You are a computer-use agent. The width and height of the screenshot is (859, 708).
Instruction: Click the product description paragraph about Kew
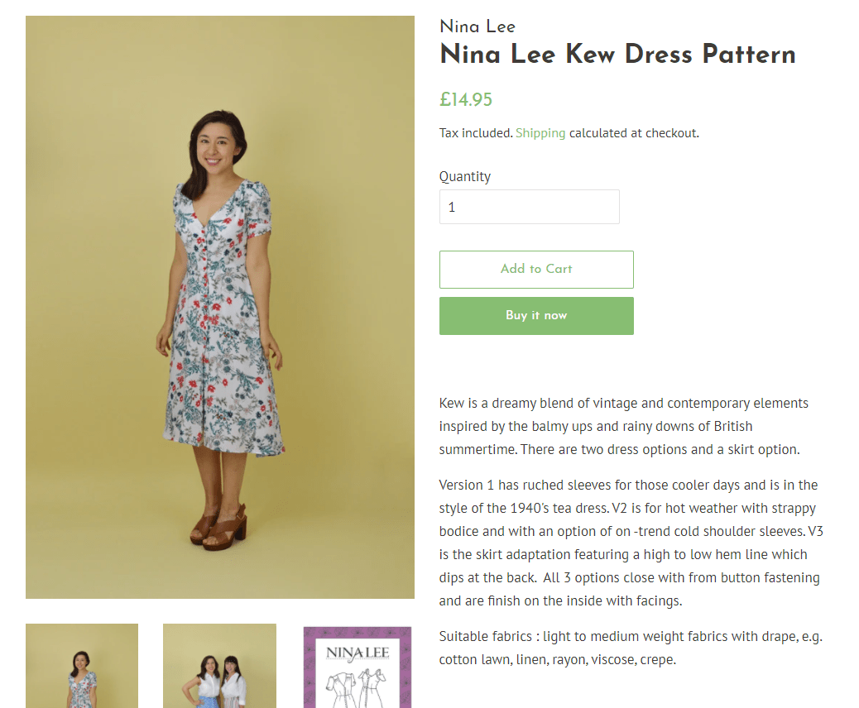click(623, 426)
